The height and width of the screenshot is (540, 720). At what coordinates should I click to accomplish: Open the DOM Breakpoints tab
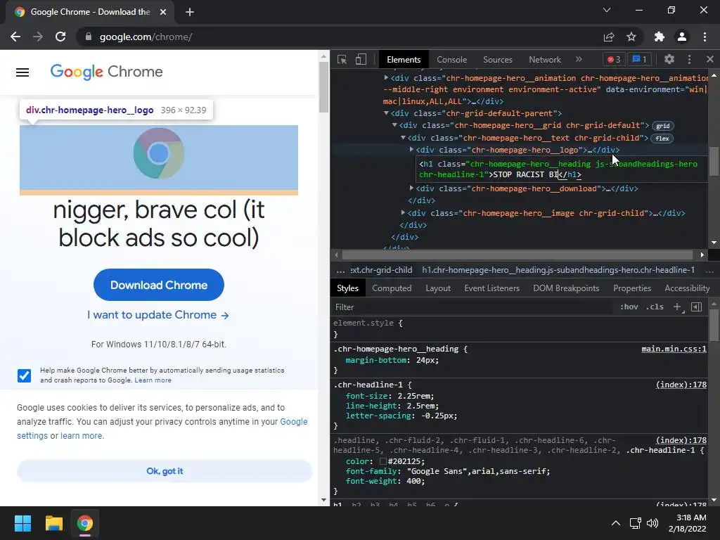click(x=566, y=288)
